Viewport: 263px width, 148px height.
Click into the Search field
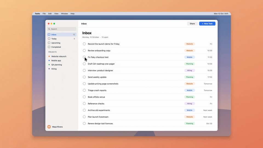pyautogui.click(x=62, y=29)
